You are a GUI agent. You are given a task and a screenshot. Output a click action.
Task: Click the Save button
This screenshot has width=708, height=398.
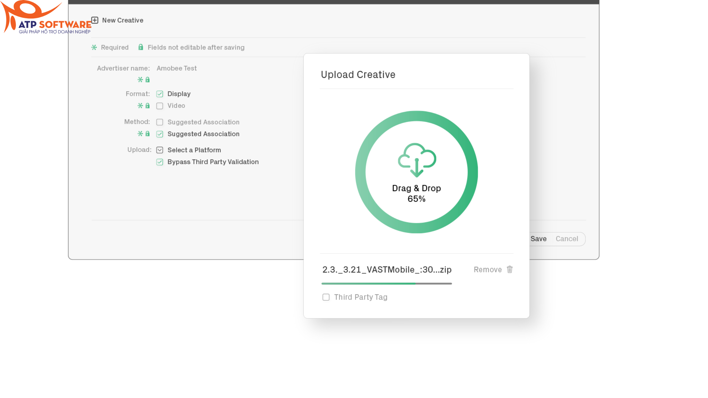pos(538,239)
